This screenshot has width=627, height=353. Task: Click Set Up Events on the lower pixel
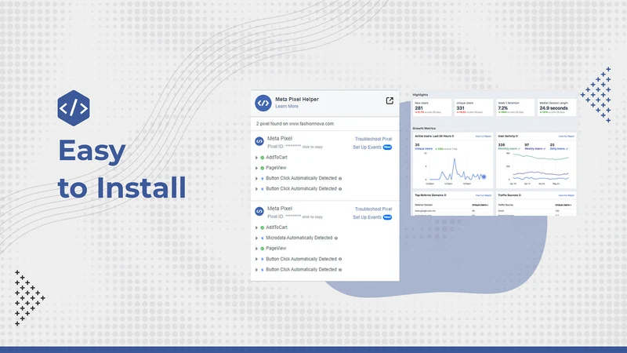[x=367, y=217]
